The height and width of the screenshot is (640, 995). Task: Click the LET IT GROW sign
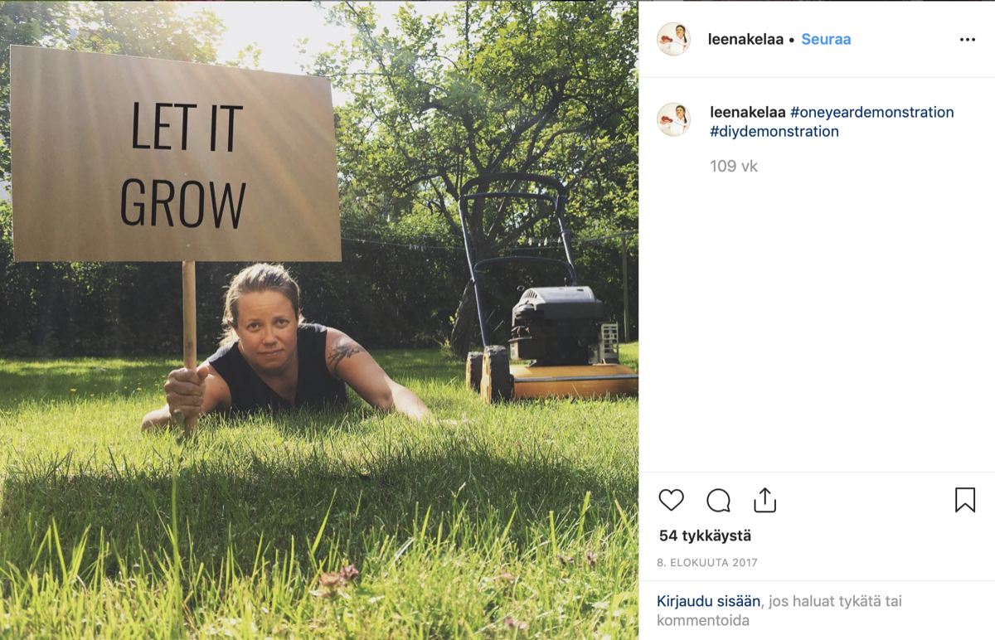click(x=175, y=155)
